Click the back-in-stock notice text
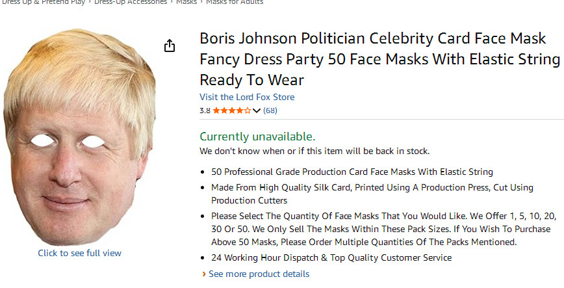This screenshot has width=564, height=288. 314,151
